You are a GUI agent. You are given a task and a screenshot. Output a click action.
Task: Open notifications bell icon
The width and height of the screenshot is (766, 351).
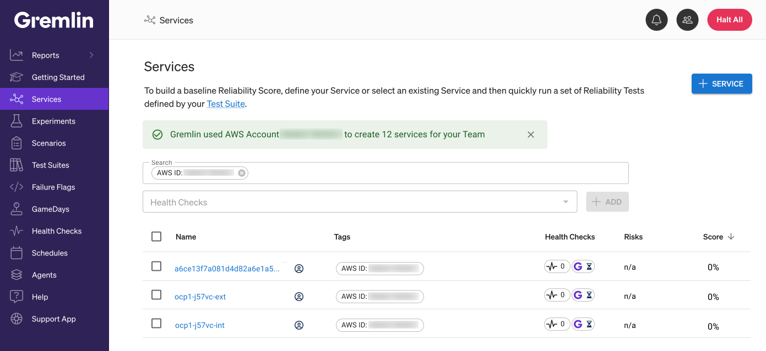(656, 20)
